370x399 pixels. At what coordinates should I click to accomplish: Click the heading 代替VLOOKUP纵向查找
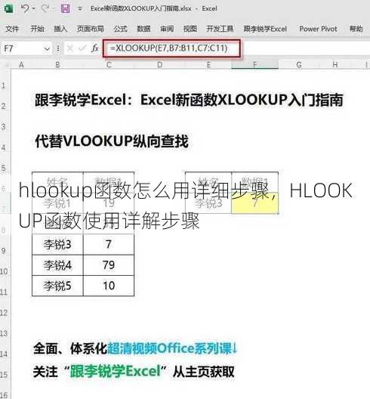[112, 141]
